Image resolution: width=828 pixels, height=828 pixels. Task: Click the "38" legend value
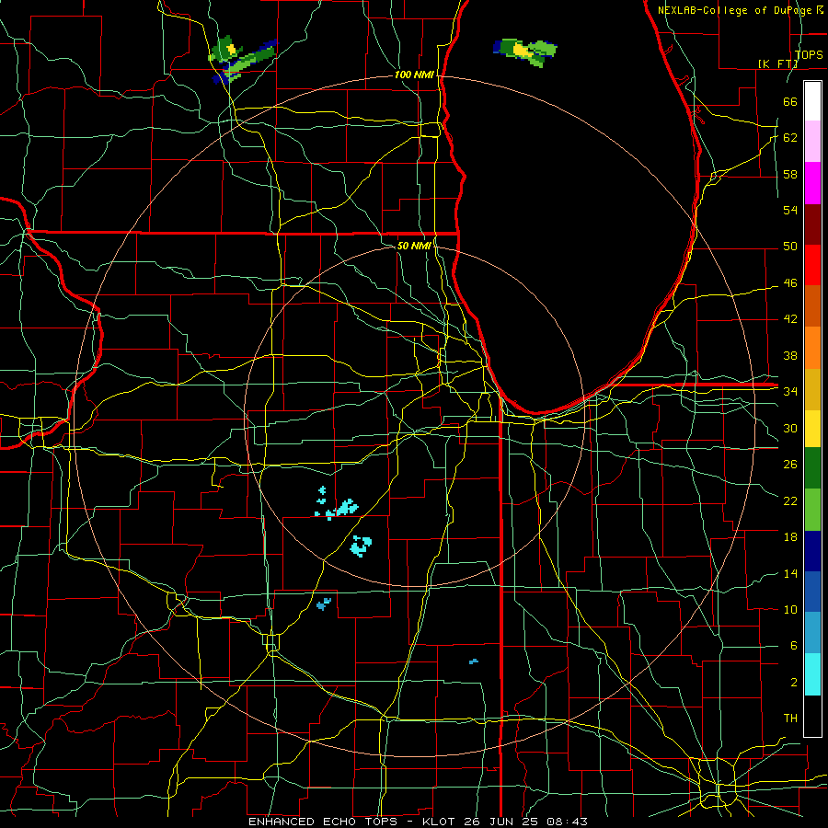click(x=790, y=355)
